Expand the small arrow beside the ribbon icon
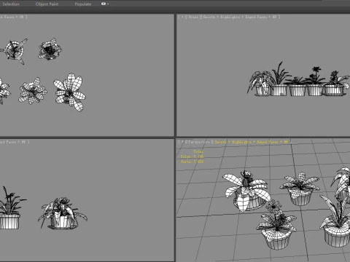The width and height of the screenshot is (350, 262). (x=108, y=4)
